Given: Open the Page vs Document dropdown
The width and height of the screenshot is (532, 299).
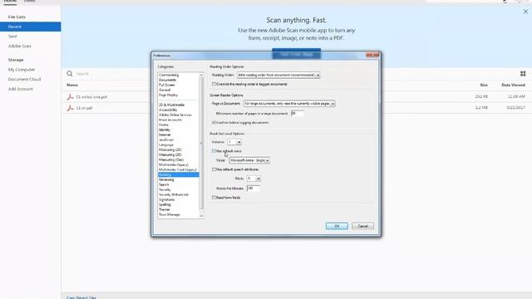Looking at the screenshot, I should 289,103.
